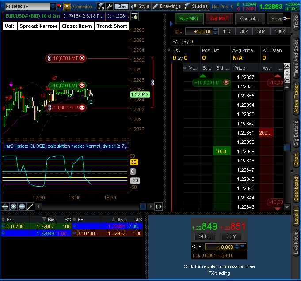The height and width of the screenshot is (281, 301).
Task: Increase Active Trader Qty with up arrow
Action: [216, 30]
